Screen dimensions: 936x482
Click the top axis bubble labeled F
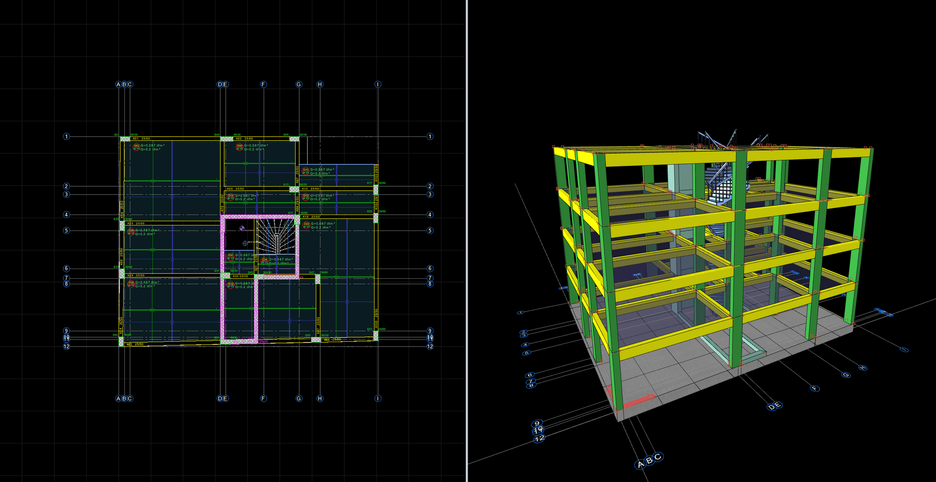(263, 84)
